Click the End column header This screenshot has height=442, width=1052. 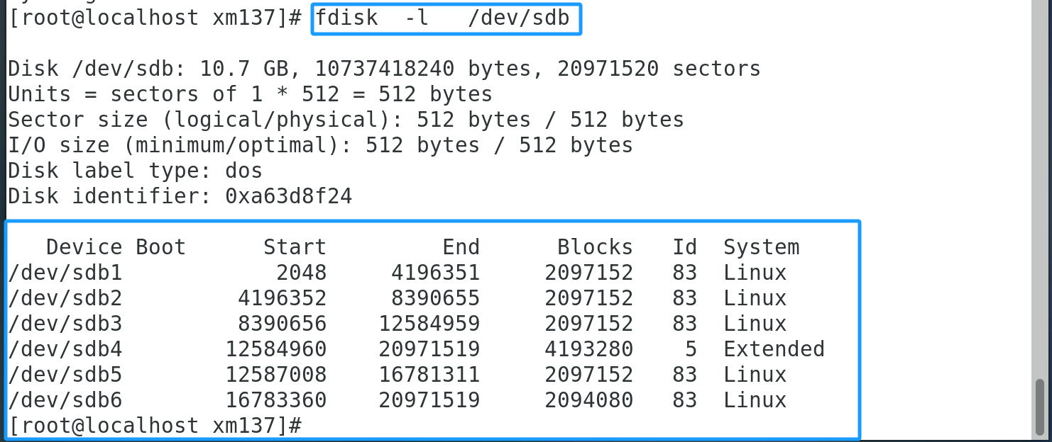click(x=461, y=247)
